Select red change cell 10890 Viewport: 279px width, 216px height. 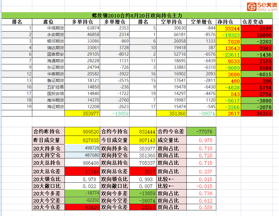click(257, 35)
